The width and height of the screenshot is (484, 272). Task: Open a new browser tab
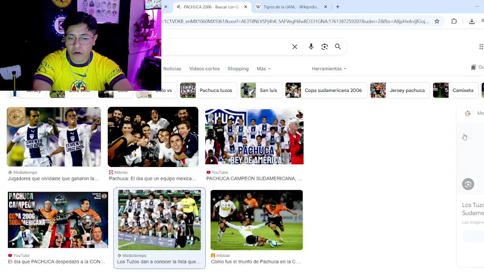338,7
